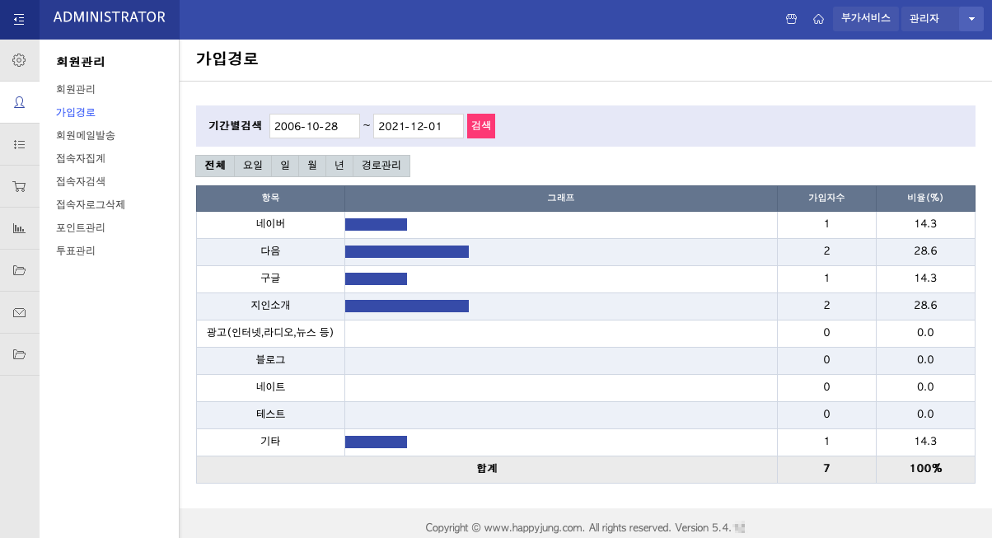Open the bar chart statistics icon

pyautogui.click(x=19, y=228)
